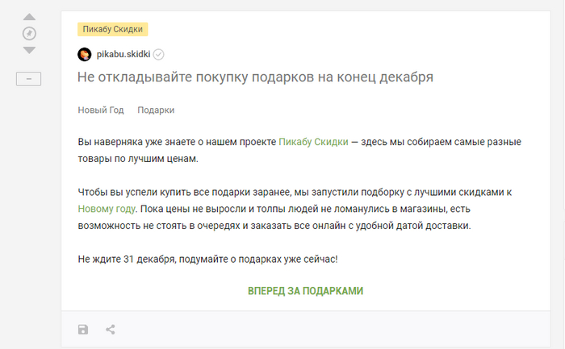This screenshot has width=565, height=349.
Task: Click the intro sentence starting «Вы наверняка уже знаете»
Action: click(178, 141)
